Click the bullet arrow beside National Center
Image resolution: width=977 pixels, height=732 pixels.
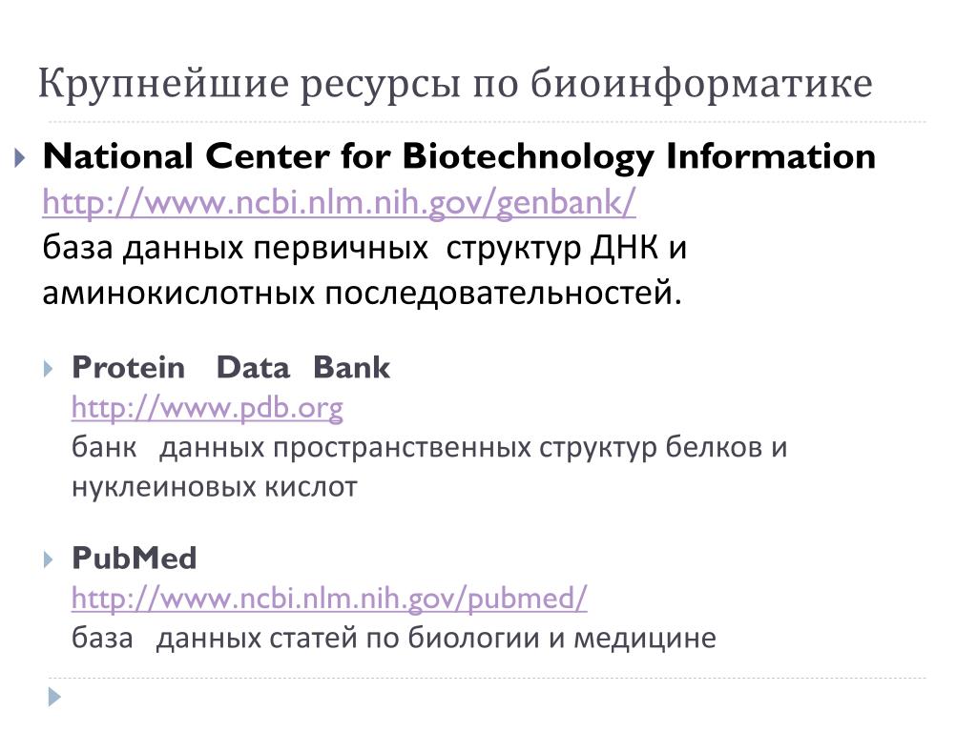20,157
